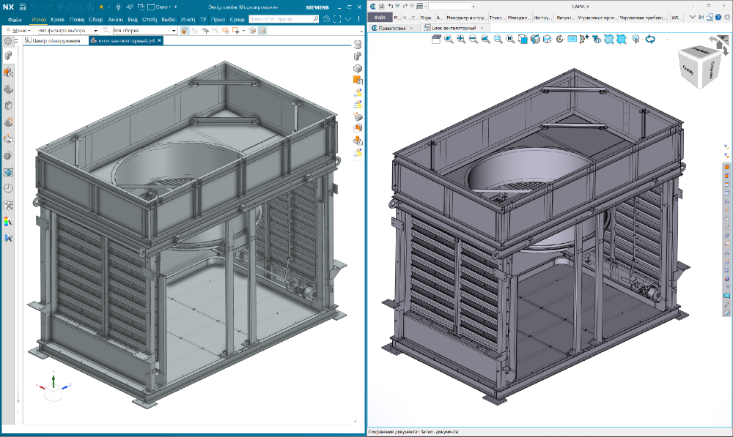Click the zoom out magnifier in right viewport toolbar
Screen dimensions: 733x437
pyautogui.click(x=473, y=40)
